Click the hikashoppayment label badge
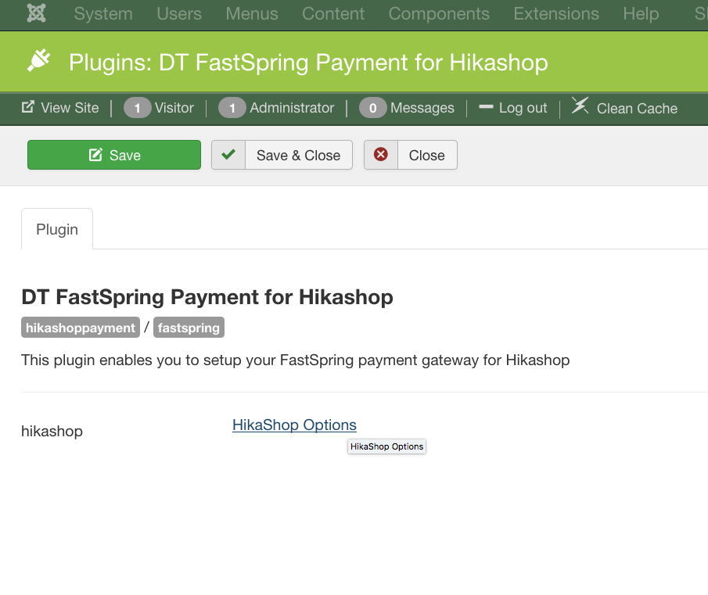The height and width of the screenshot is (595, 708). coord(81,328)
